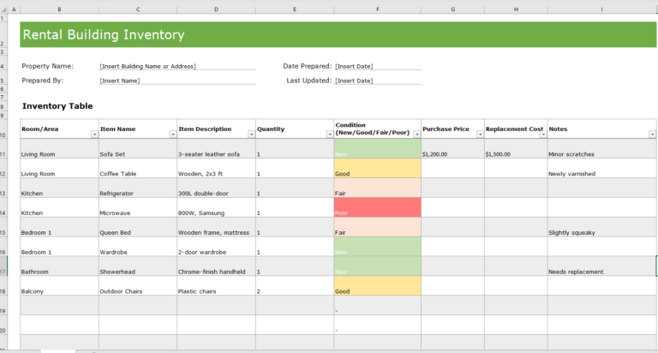658x353 pixels.
Task: Select row 11 header
Action: pos(3,148)
